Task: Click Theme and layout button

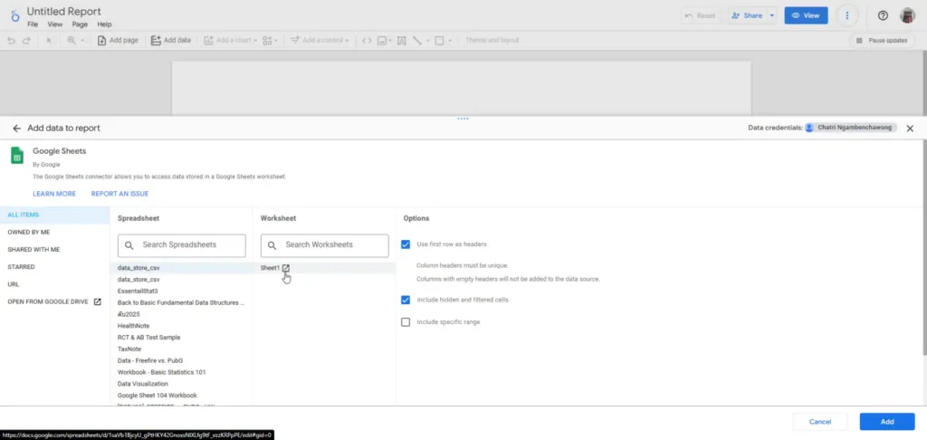Action: click(492, 40)
